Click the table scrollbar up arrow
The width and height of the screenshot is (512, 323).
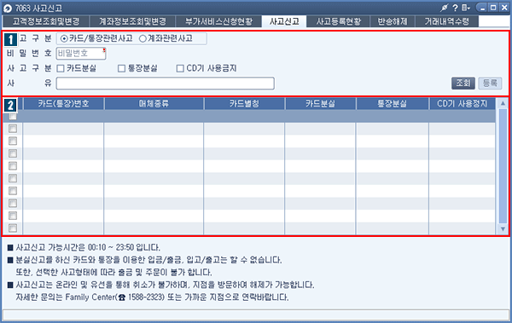click(x=503, y=103)
